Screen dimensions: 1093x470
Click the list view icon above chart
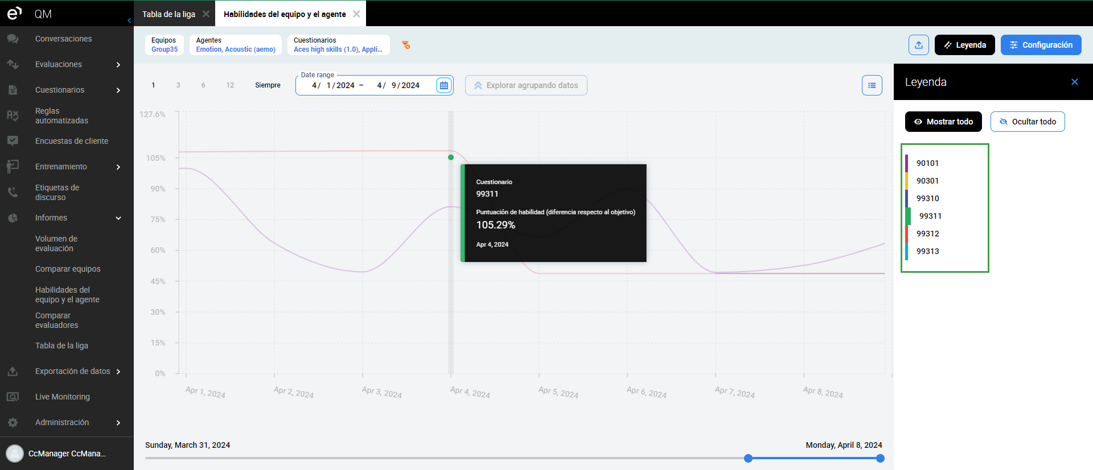click(872, 85)
